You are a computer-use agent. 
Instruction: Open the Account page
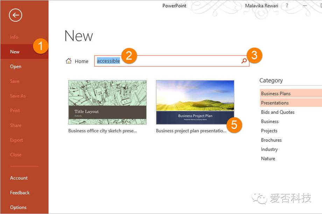tap(19, 178)
